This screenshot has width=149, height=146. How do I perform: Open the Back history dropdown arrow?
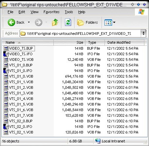(x=29, y=22)
